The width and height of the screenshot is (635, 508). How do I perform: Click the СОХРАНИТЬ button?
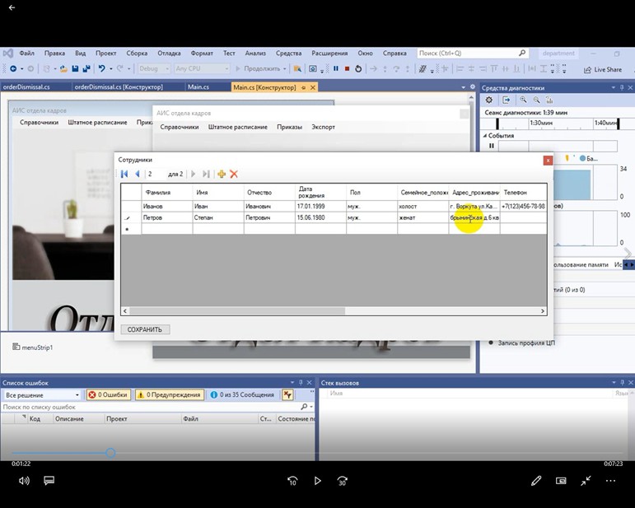(145, 329)
